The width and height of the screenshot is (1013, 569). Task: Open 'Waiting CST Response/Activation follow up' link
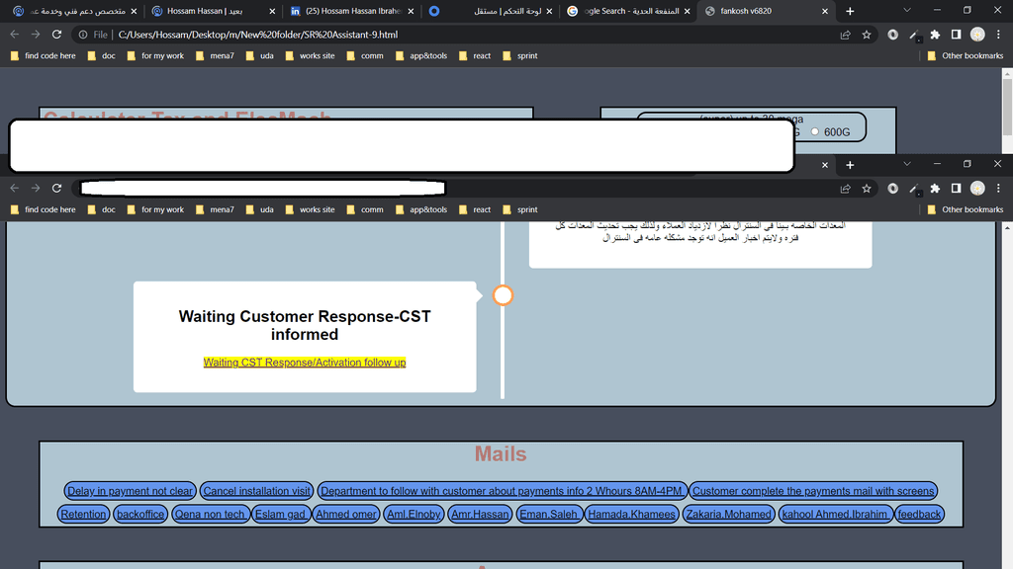305,363
